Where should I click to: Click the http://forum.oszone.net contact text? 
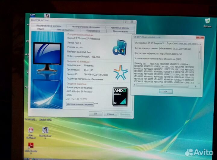point(171,54)
